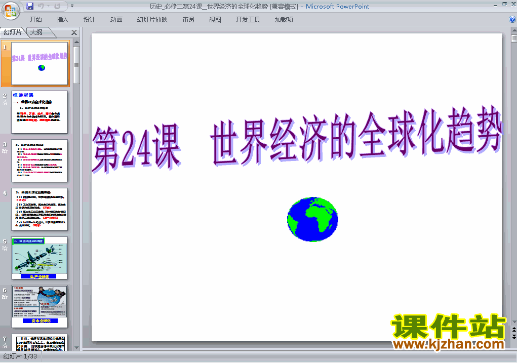Click the thumbnail pane scrollbar thumb
Viewport: 517px width, 363px height.
[76, 65]
